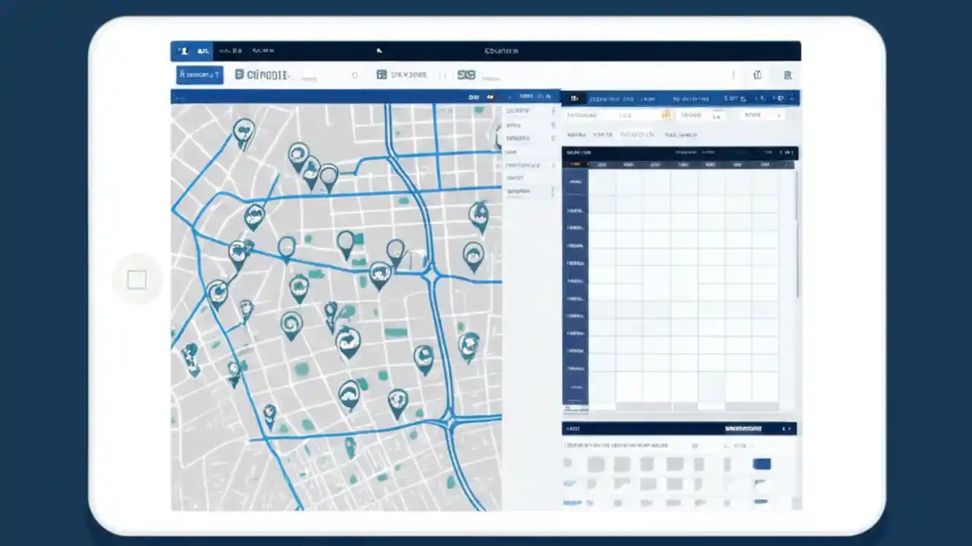Open the app logo menu in the navbar
Image resolution: width=972 pixels, height=546 pixels.
(x=185, y=51)
